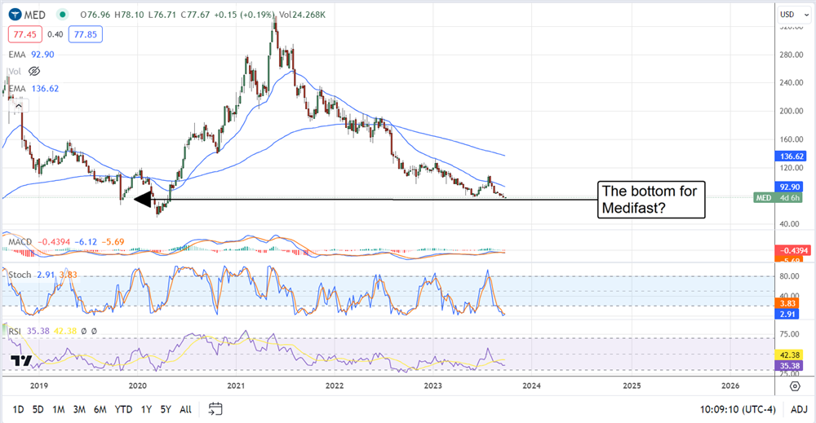816x423 pixels.
Task: Click the red 77.45 sell price button
Action: click(x=25, y=34)
